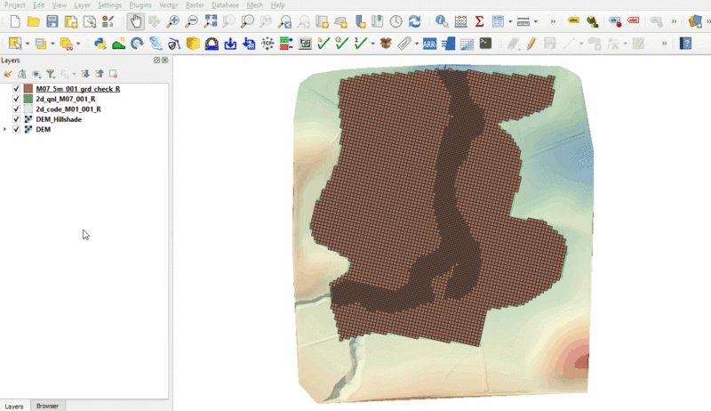Screen dimensions: 711x411
Task: Click the Identify Features tool
Action: pyautogui.click(x=441, y=21)
